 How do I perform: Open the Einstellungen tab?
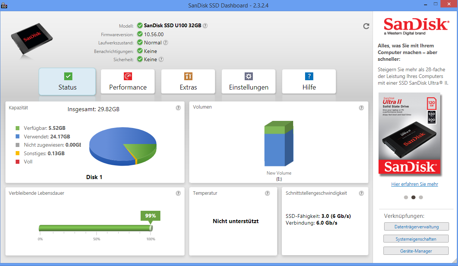(249, 82)
